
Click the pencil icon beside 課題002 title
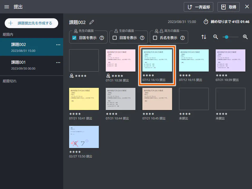pyautogui.click(x=91, y=22)
